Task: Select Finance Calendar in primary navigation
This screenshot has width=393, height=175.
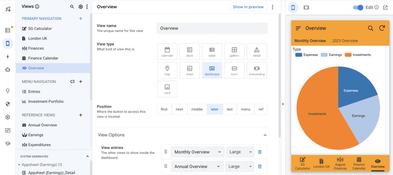Action: (43, 58)
